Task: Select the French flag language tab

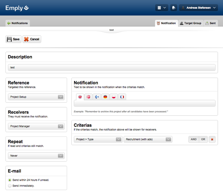Action: point(122,97)
